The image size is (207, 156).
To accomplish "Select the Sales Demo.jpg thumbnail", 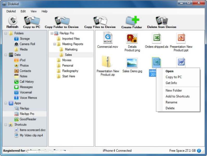I will [x=132, y=63].
